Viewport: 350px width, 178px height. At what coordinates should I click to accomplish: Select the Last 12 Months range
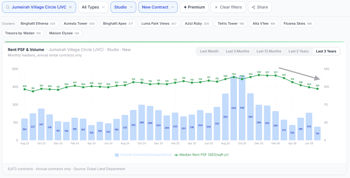pos(269,51)
